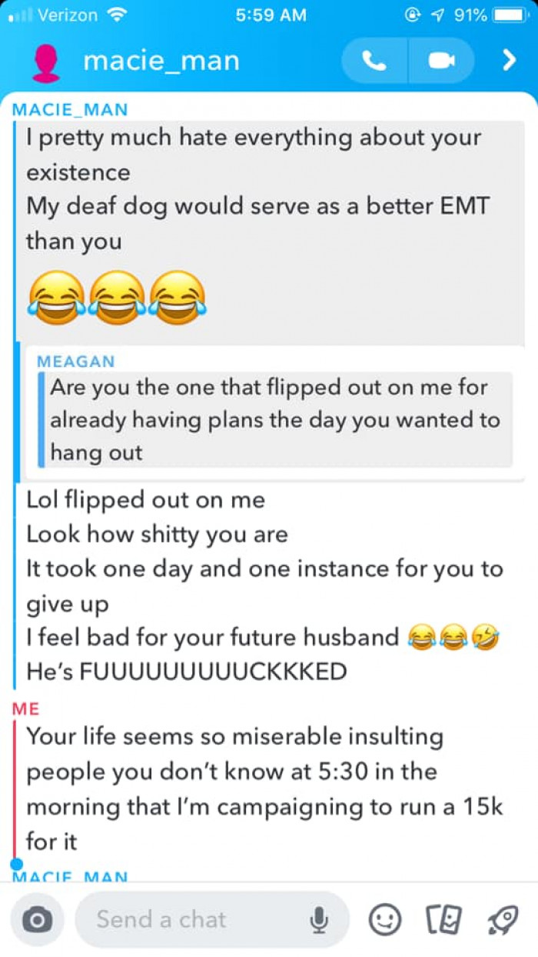The image size is (538, 957).
Task: Tap the right chevron arrow in header
Action: 508,61
